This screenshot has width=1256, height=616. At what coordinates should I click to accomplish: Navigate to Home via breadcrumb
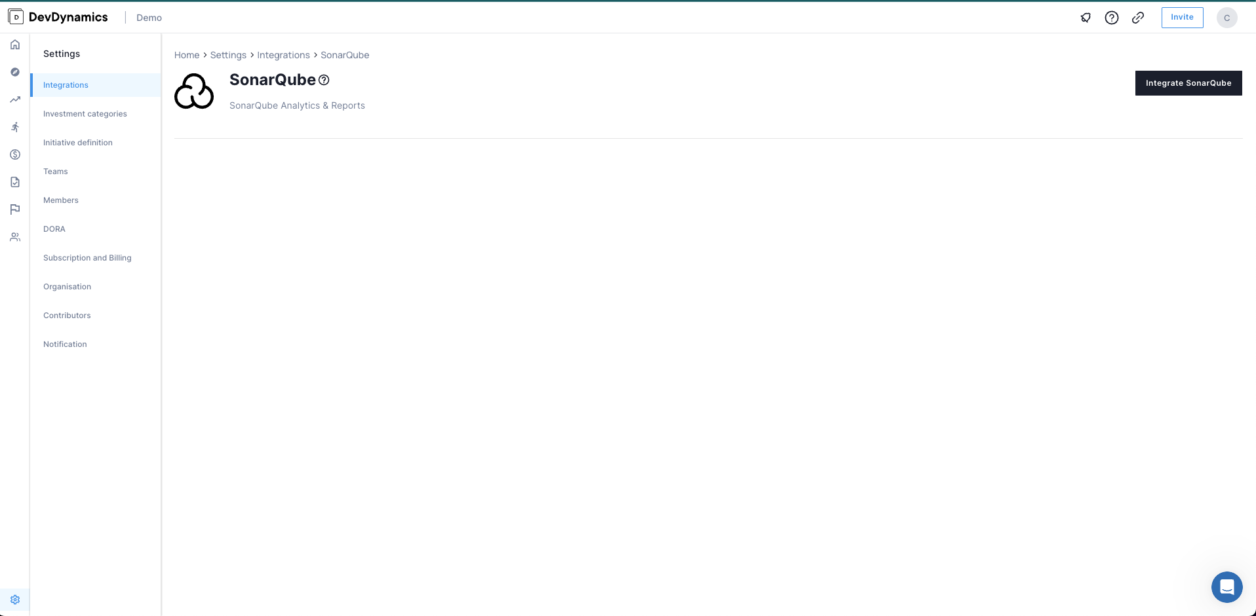[x=187, y=55]
